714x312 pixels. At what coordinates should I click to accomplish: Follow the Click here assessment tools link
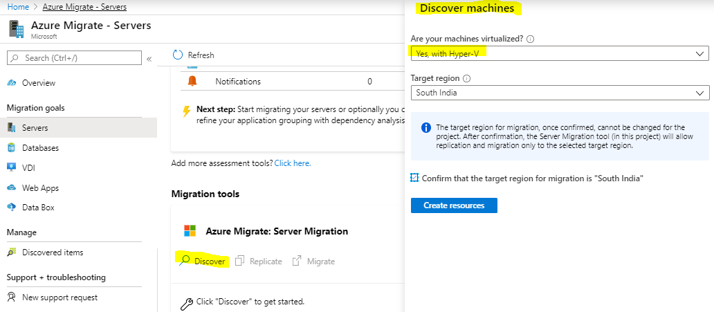[x=293, y=163]
